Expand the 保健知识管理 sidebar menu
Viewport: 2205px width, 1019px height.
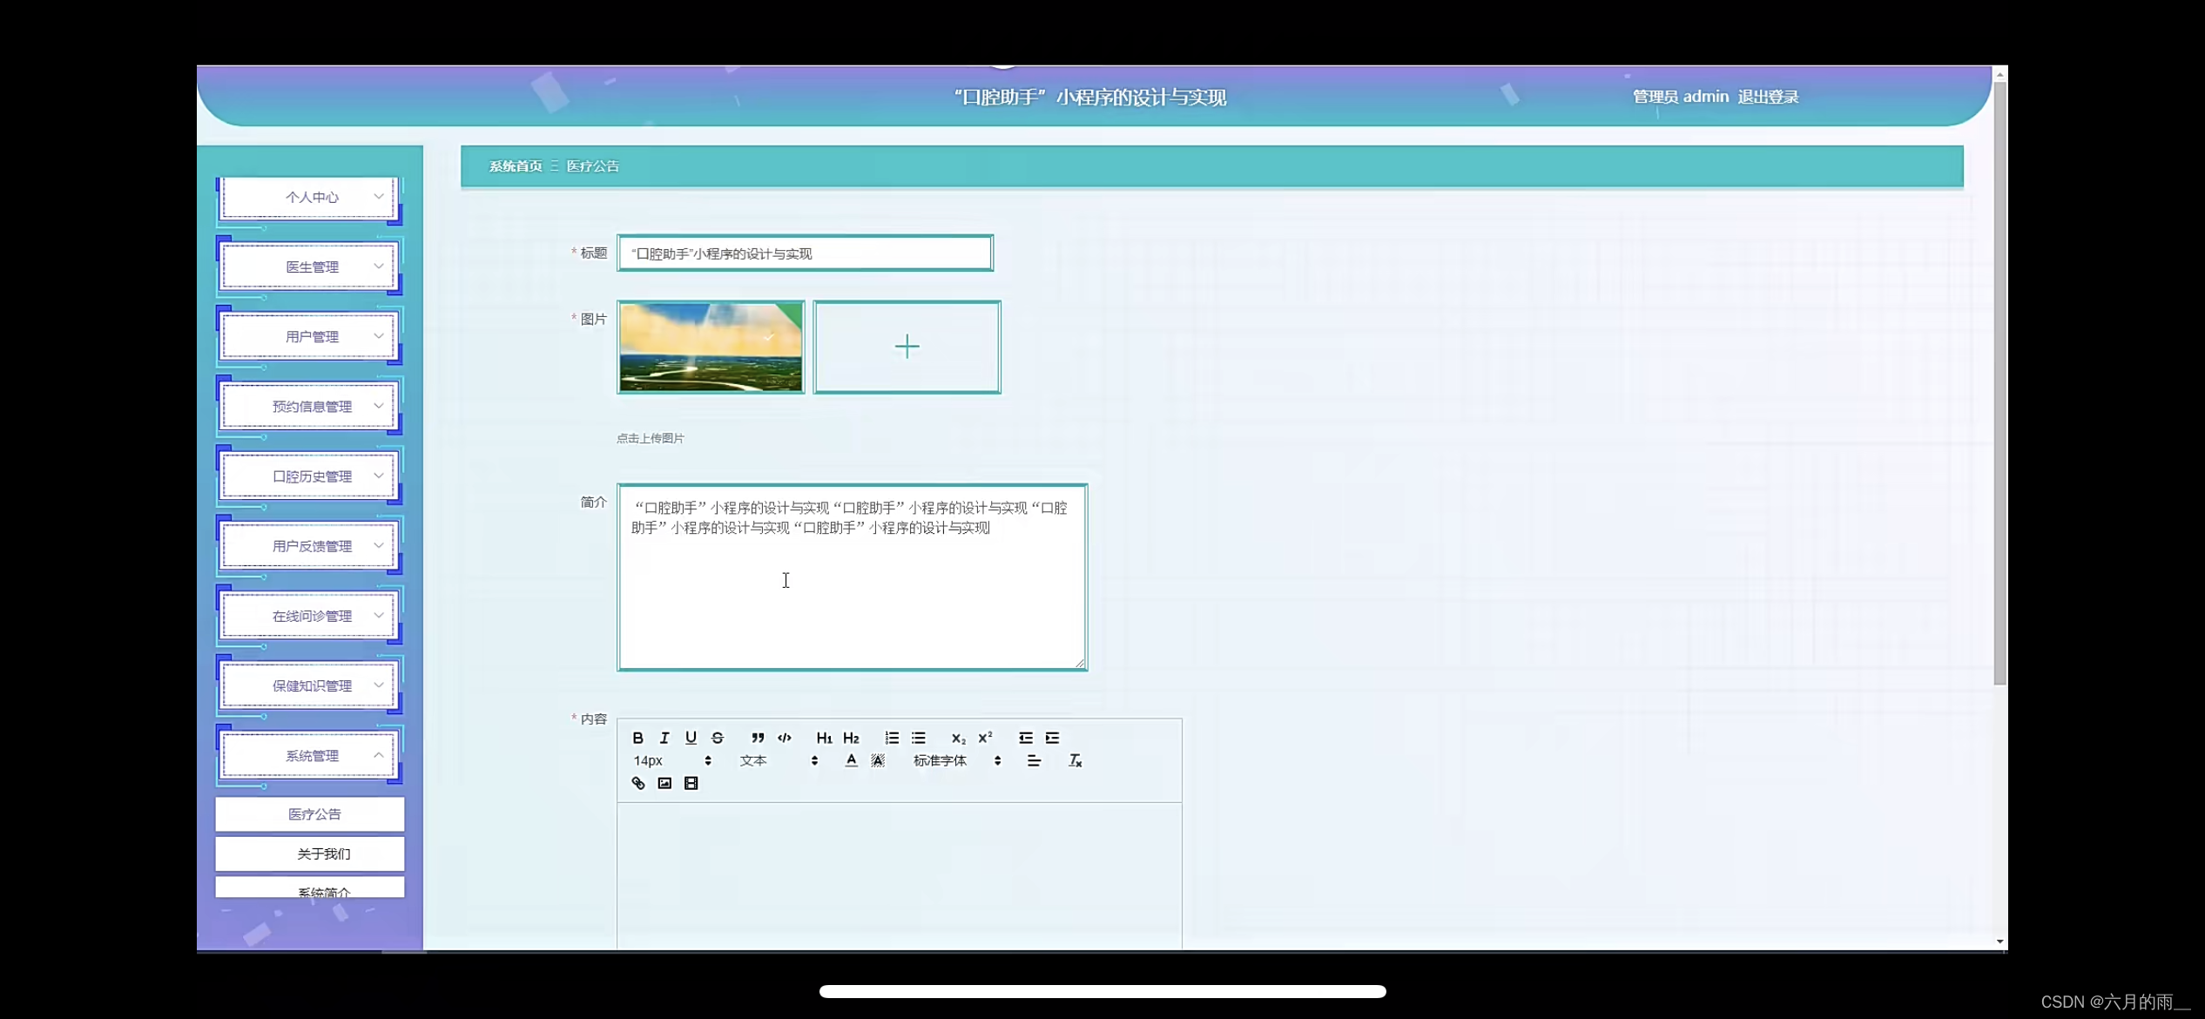tap(309, 685)
